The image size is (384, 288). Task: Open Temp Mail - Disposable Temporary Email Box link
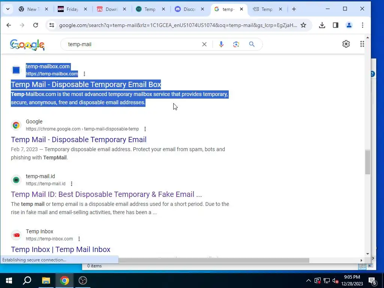click(86, 84)
